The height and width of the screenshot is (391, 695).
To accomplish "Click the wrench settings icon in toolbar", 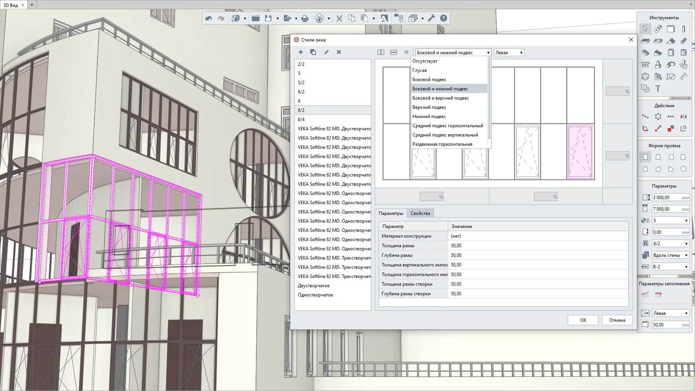I will pyautogui.click(x=431, y=18).
